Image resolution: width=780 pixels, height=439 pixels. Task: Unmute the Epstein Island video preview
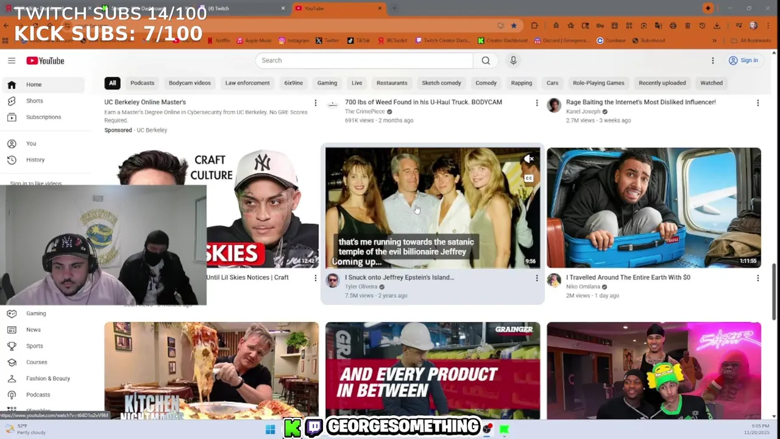click(x=529, y=159)
